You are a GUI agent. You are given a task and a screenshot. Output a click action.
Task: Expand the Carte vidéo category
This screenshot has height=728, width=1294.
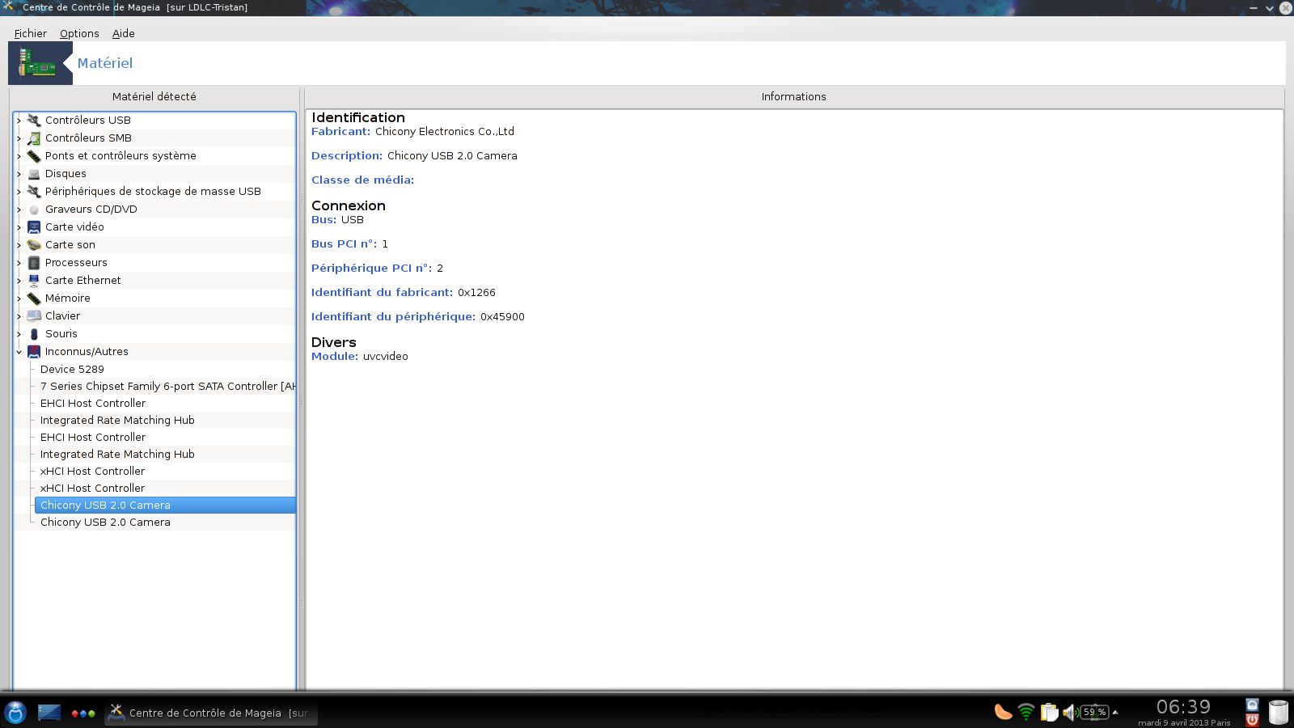(x=19, y=227)
